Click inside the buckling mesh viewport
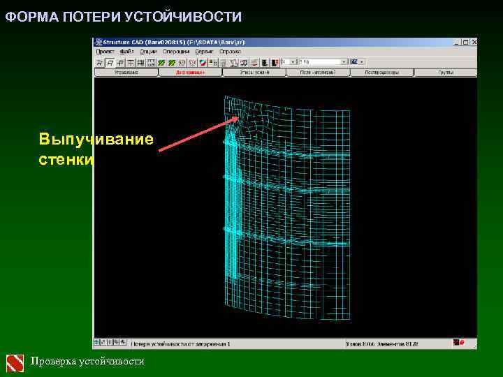 pyautogui.click(x=285, y=207)
